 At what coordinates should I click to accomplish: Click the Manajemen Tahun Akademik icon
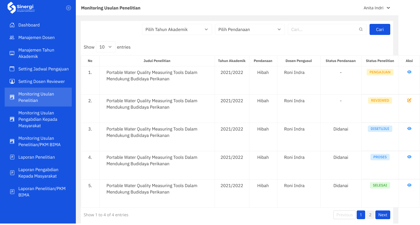(x=12, y=53)
